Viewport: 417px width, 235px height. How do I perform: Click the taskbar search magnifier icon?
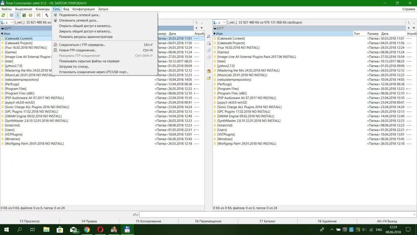tap(20, 229)
